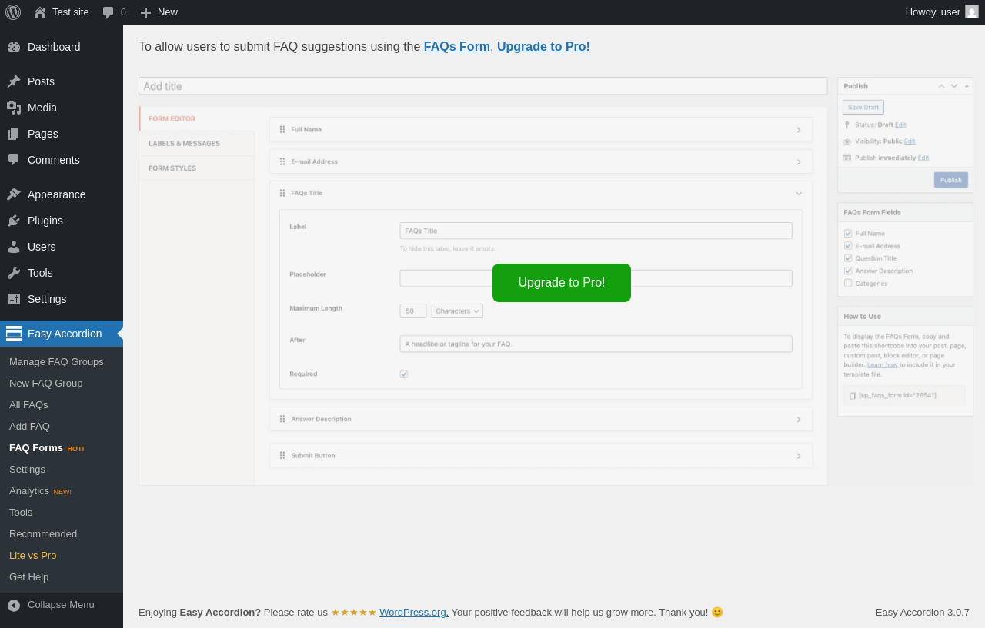Click the green Upgrade to Pro! button
985x628 pixels.
coord(562,283)
